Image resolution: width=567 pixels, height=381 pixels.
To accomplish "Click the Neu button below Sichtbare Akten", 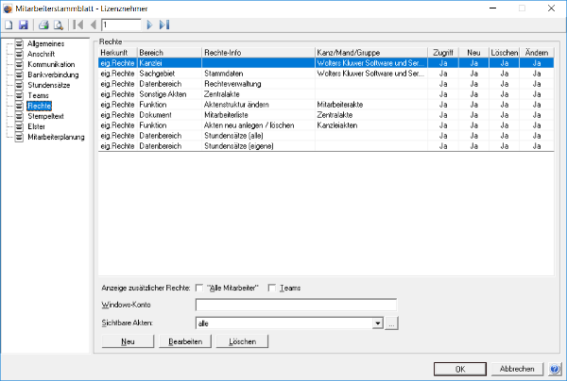I will pyautogui.click(x=128, y=341).
